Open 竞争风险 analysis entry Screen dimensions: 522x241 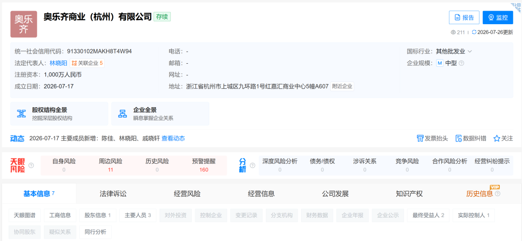point(407,166)
